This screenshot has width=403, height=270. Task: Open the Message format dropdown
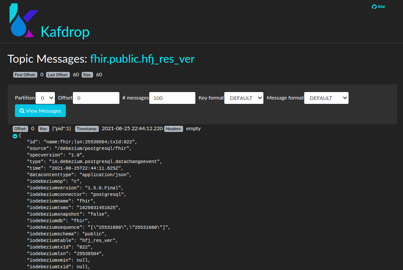tap(327, 98)
